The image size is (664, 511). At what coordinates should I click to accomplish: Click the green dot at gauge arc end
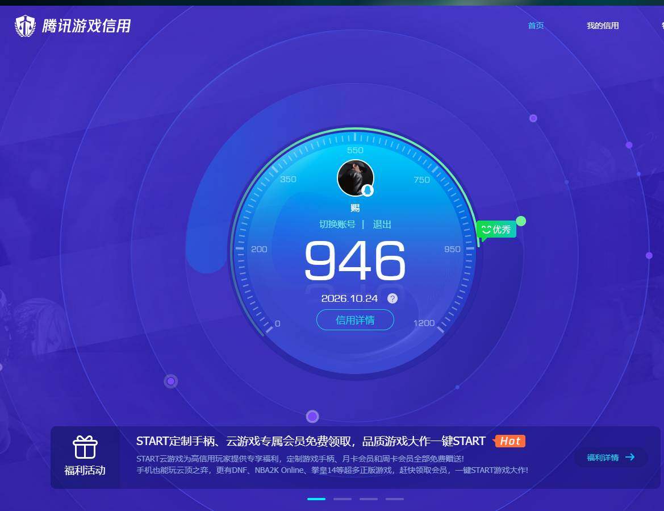(x=521, y=221)
